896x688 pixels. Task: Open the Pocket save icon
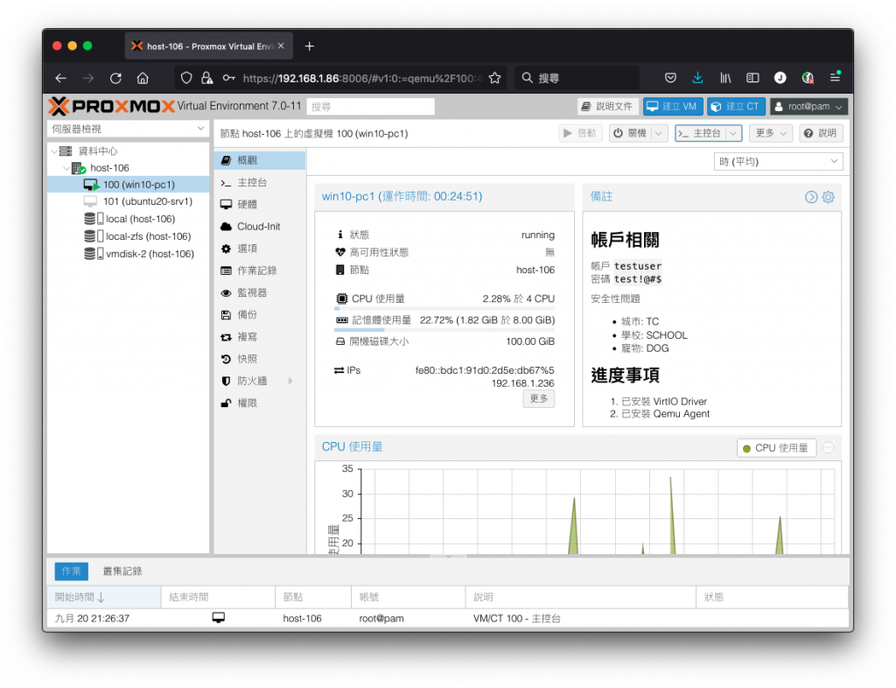coord(671,78)
